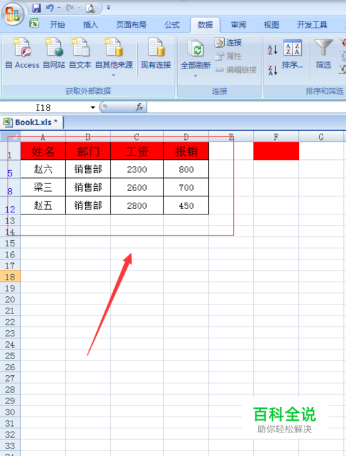The image size is (346, 456).
Task: Select 销售部 in 赵六's row
Action: point(88,169)
